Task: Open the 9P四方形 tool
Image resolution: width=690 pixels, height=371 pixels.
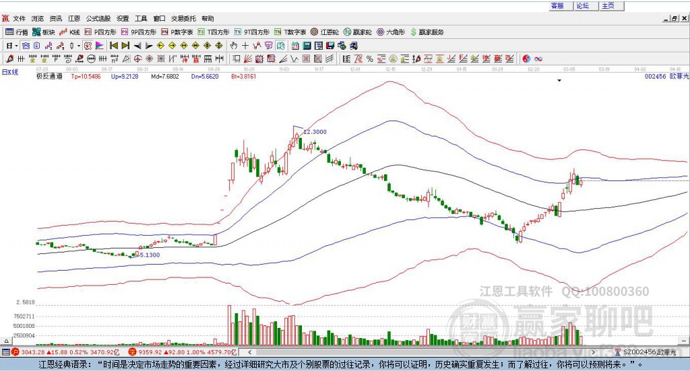Action: [x=139, y=32]
